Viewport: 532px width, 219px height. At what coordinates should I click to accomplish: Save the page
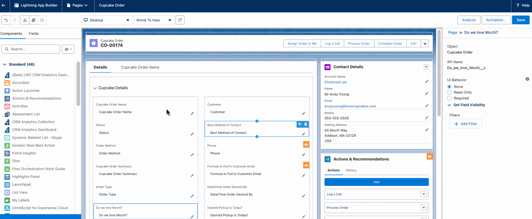pyautogui.click(x=521, y=20)
